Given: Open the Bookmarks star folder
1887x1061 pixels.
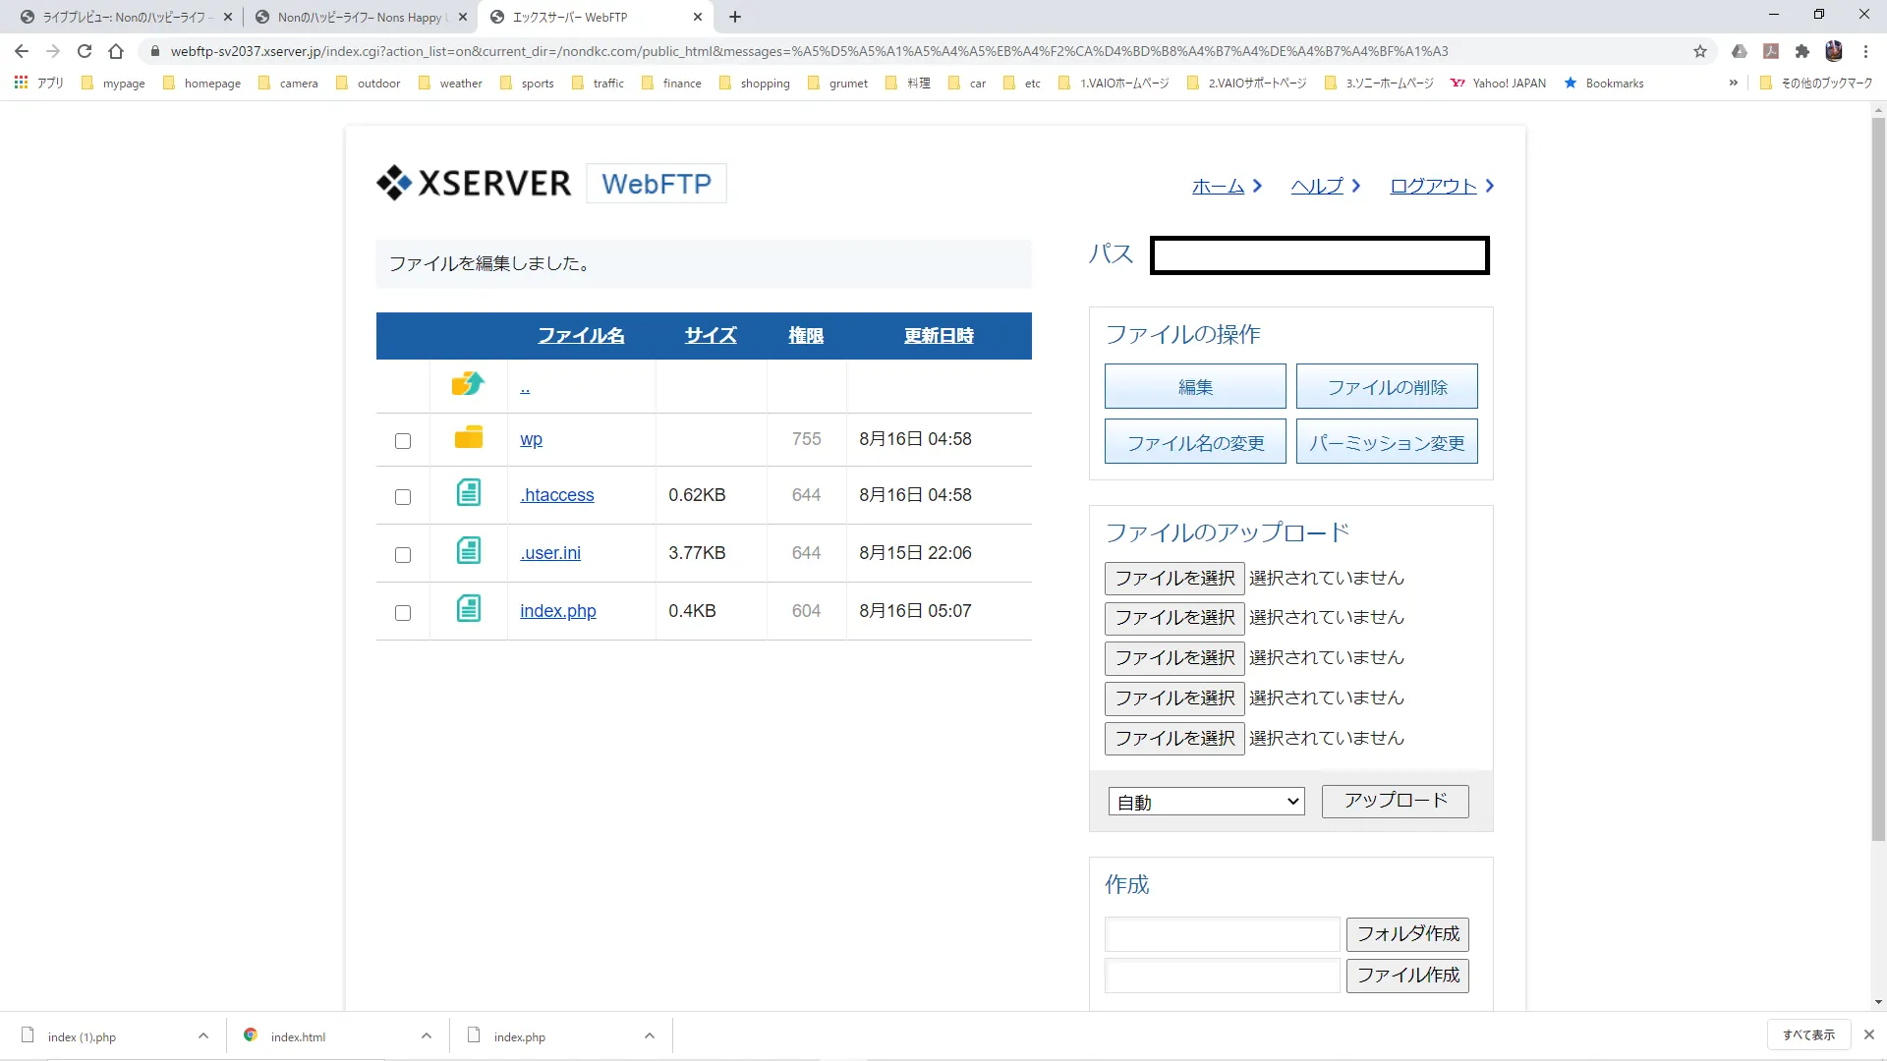Looking at the screenshot, I should [1604, 83].
